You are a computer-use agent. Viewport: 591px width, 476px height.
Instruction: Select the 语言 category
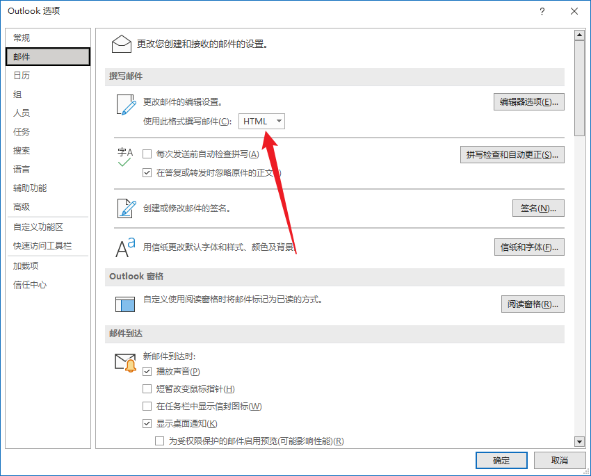tap(48, 169)
